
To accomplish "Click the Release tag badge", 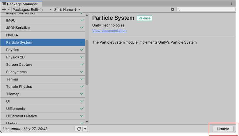I will [144, 18].
